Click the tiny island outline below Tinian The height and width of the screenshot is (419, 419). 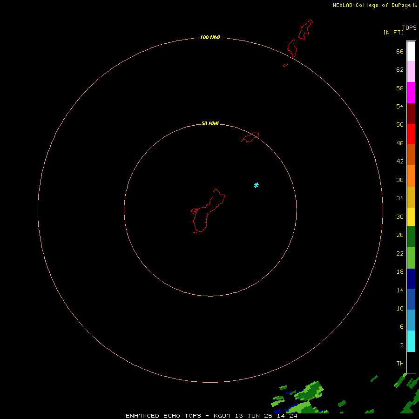(x=285, y=65)
